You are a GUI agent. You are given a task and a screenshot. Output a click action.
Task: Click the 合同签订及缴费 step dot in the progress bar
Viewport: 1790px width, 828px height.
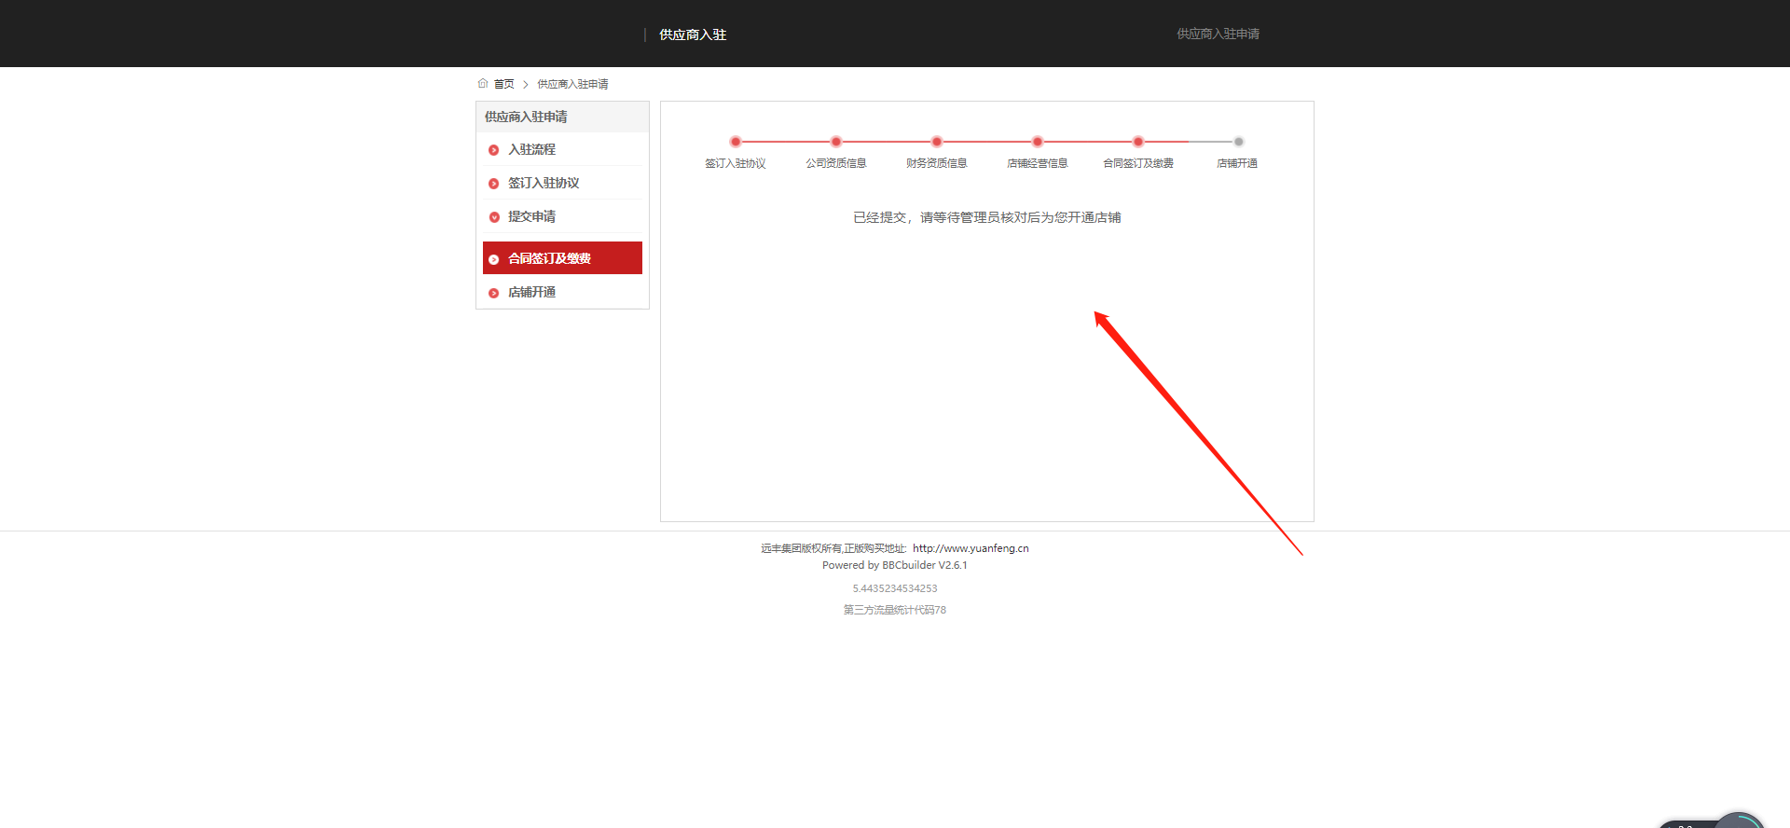[x=1138, y=142]
